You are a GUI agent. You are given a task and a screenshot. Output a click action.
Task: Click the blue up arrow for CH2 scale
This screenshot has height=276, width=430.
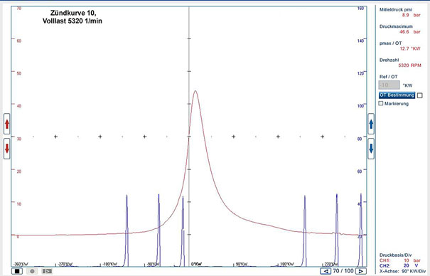tap(371, 124)
